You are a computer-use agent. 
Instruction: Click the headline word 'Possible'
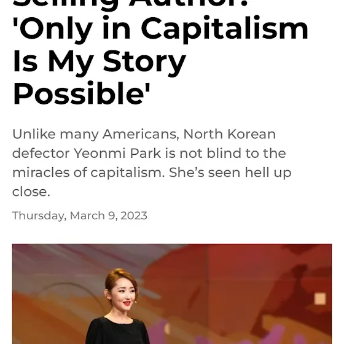[x=81, y=93]
